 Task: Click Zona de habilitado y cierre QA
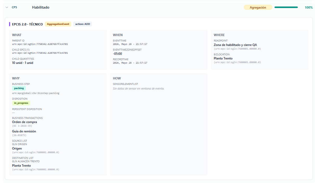tap(235, 45)
